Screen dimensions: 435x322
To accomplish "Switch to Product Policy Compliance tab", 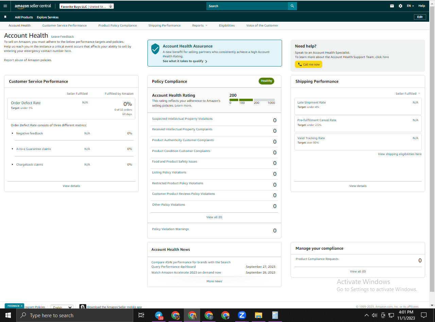I will tap(118, 25).
